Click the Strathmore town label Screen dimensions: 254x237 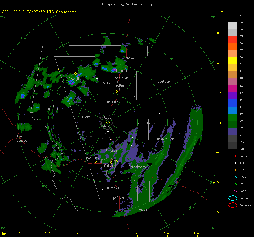(137, 167)
